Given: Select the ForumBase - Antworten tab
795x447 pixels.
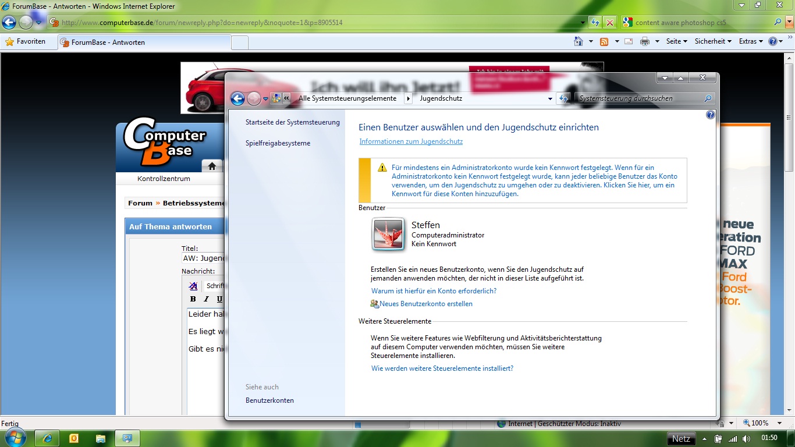Looking at the screenshot, I should click(144, 42).
